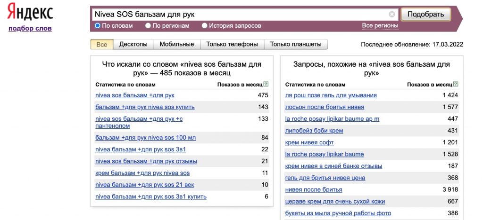Open query nivea sos бальзам +для рук отзывы
483x220 pixels.
click(146, 161)
